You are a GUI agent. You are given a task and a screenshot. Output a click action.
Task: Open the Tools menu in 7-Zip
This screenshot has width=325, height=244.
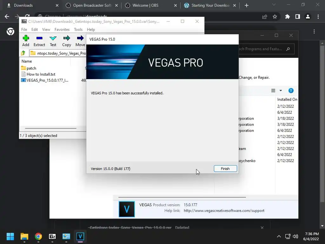point(78,30)
